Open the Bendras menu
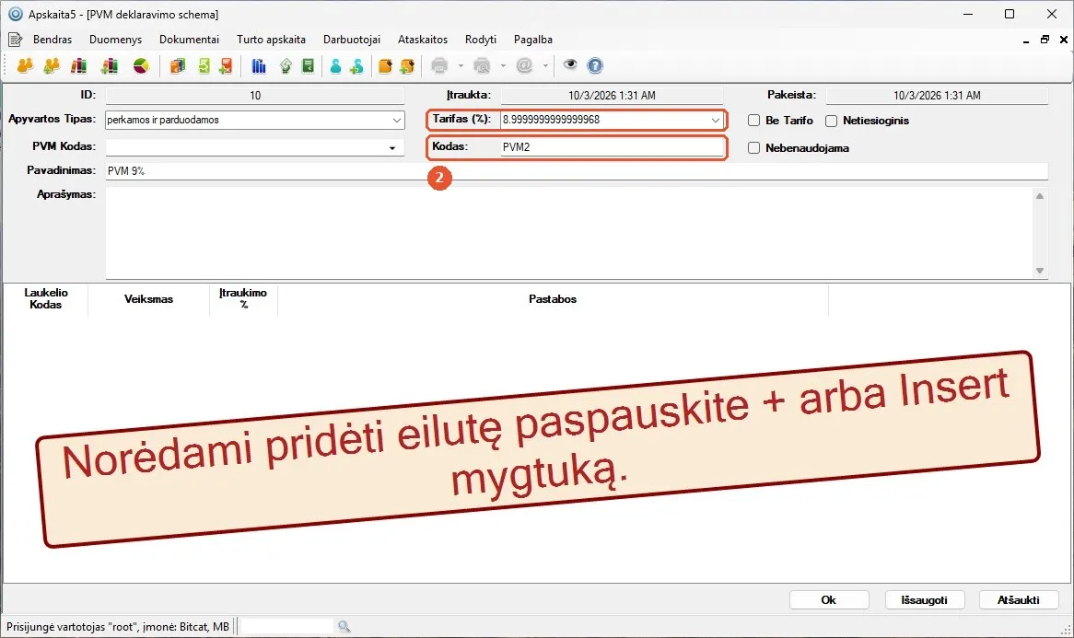This screenshot has height=638, width=1074. [x=53, y=40]
